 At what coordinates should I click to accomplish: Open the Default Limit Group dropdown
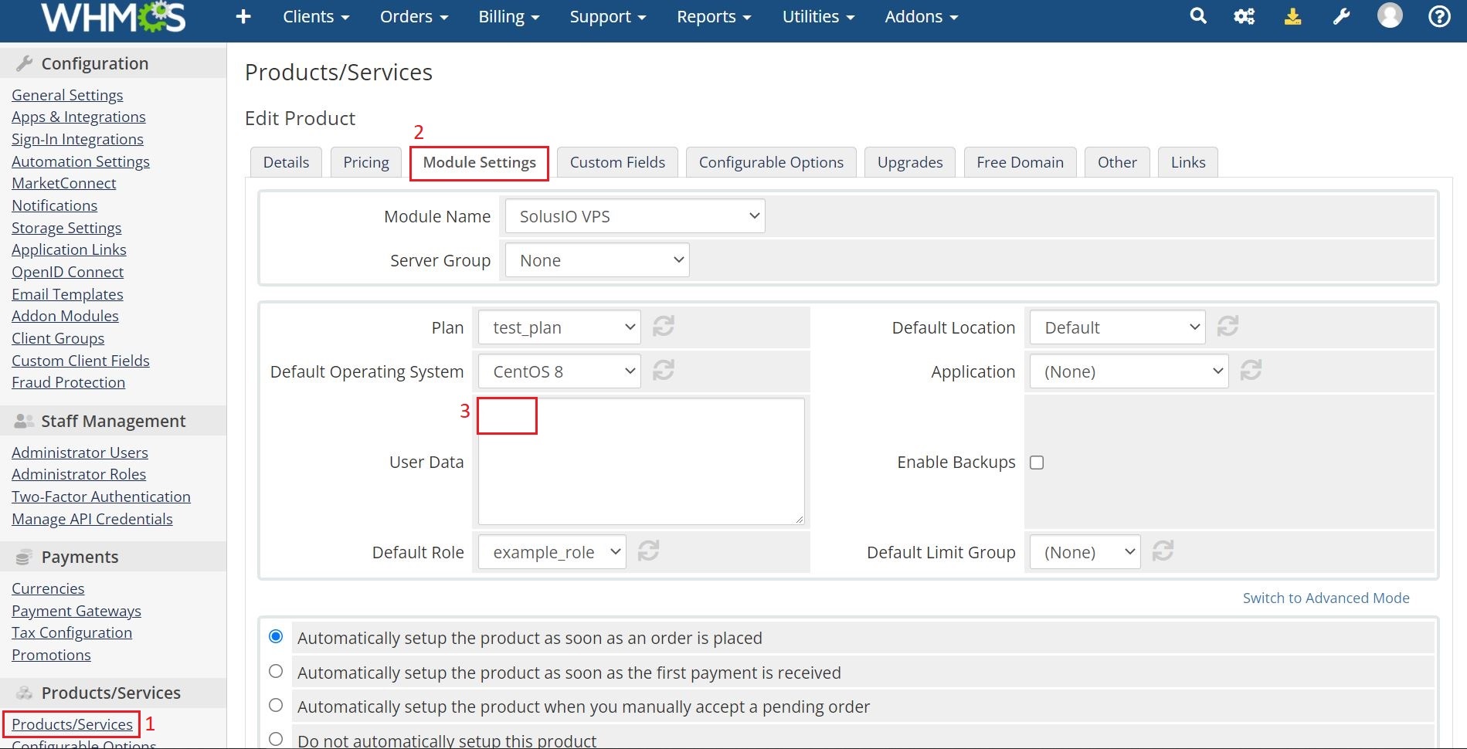click(x=1085, y=552)
